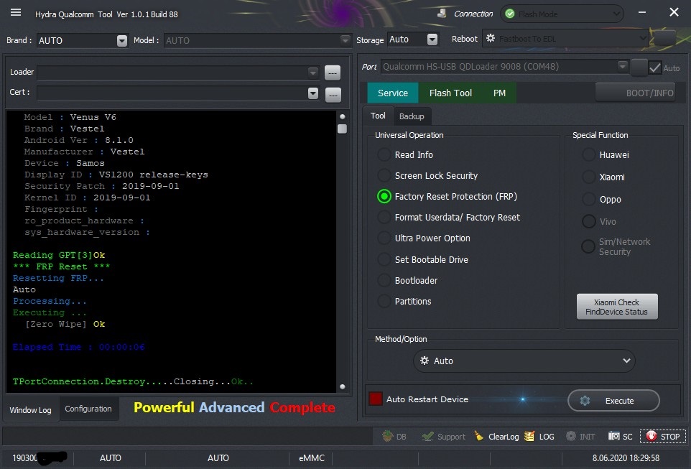Click the Loader path input field

172,73
